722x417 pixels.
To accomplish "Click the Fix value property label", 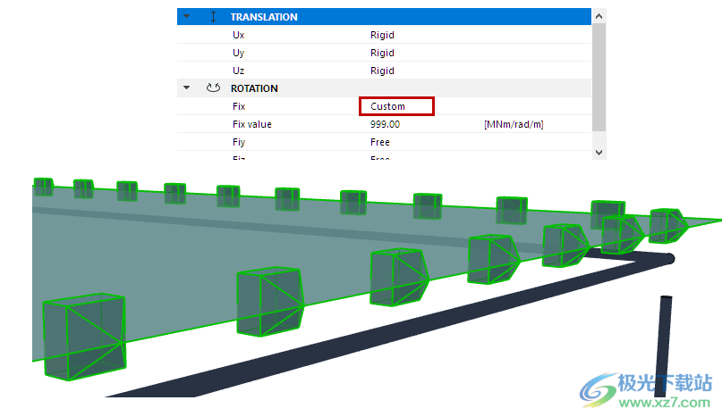I will (x=251, y=124).
